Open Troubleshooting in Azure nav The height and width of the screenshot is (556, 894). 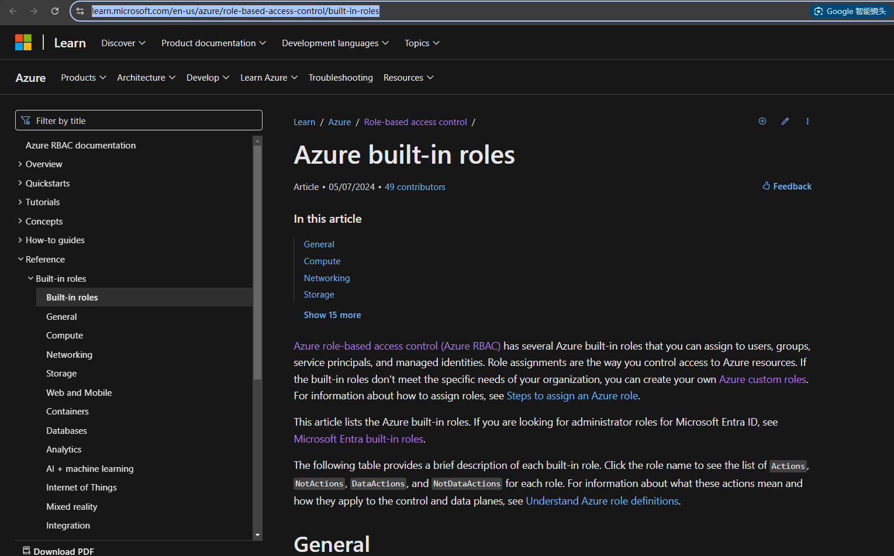(341, 78)
